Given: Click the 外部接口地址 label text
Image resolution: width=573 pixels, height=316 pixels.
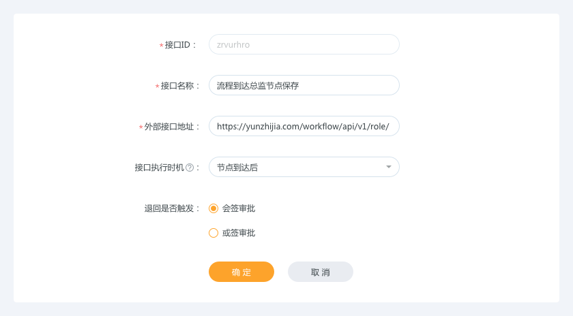Looking at the screenshot, I should 169,127.
